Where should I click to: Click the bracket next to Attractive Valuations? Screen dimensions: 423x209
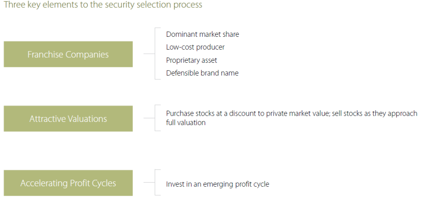coord(157,118)
